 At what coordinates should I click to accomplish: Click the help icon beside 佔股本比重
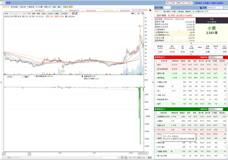172,38
